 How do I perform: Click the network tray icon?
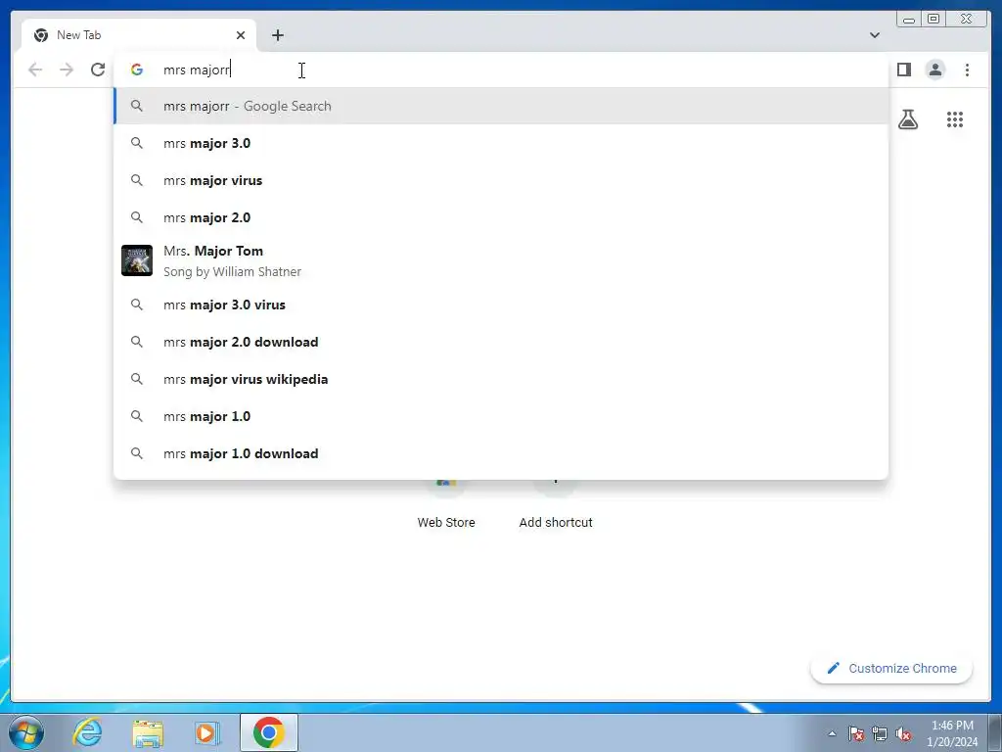(x=880, y=733)
